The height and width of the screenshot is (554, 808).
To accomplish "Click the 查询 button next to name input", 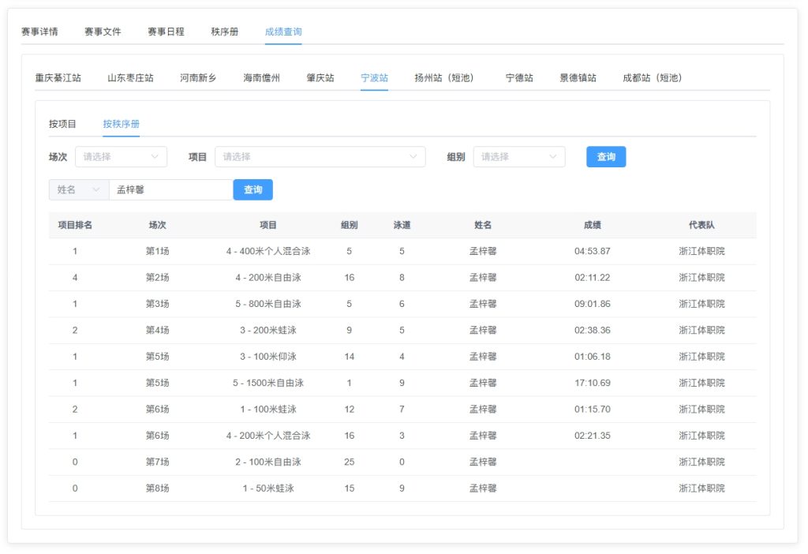I will (252, 190).
